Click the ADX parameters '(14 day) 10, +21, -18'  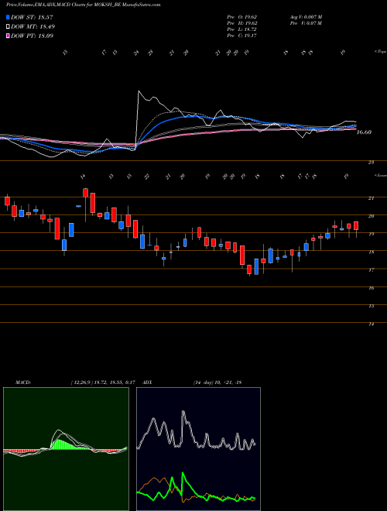217,382
